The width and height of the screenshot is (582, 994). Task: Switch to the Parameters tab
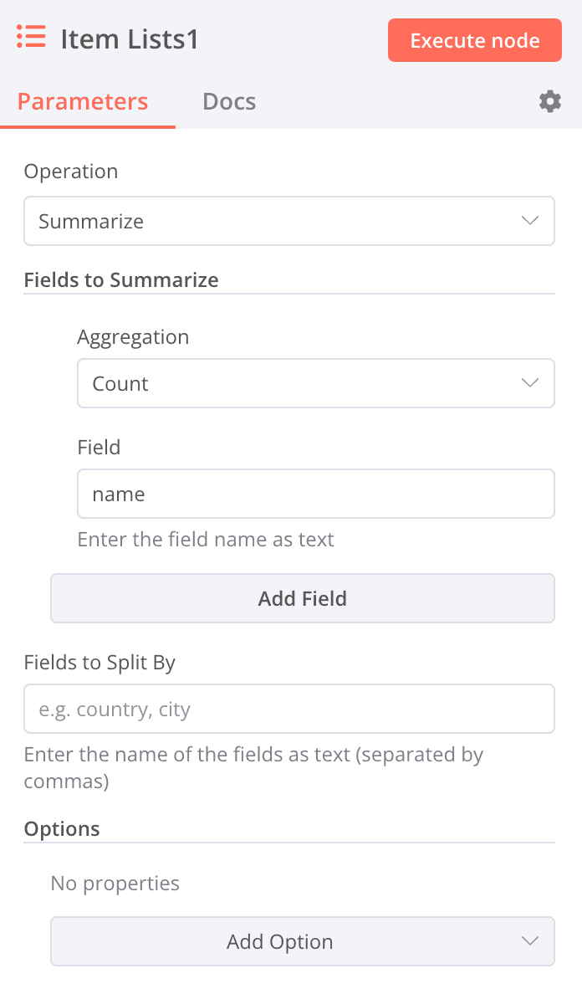(x=83, y=101)
